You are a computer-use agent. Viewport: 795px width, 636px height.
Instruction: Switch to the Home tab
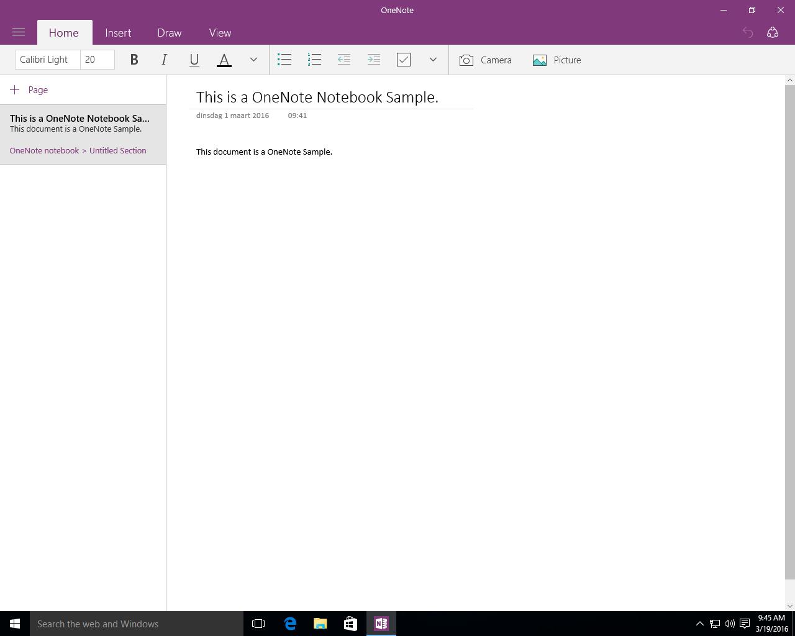point(64,32)
